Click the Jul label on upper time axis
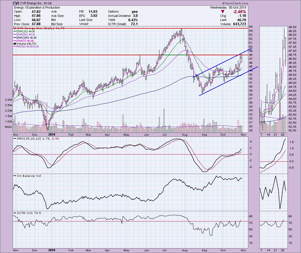Viewport: 301px width, 253px height. (x=164, y=135)
